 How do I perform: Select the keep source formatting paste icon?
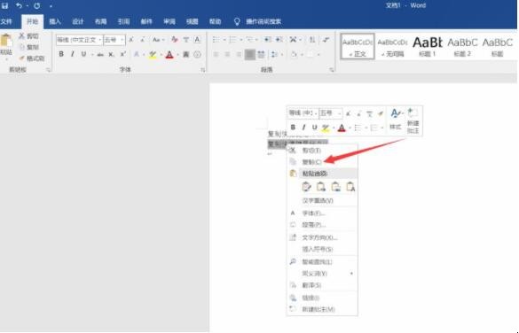point(306,187)
